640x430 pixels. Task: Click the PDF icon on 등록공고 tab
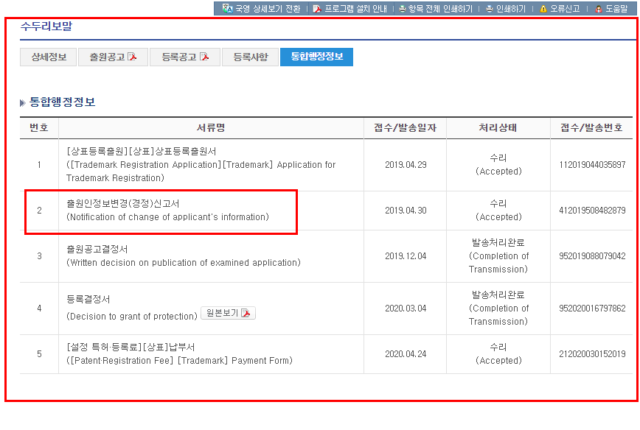click(x=204, y=57)
